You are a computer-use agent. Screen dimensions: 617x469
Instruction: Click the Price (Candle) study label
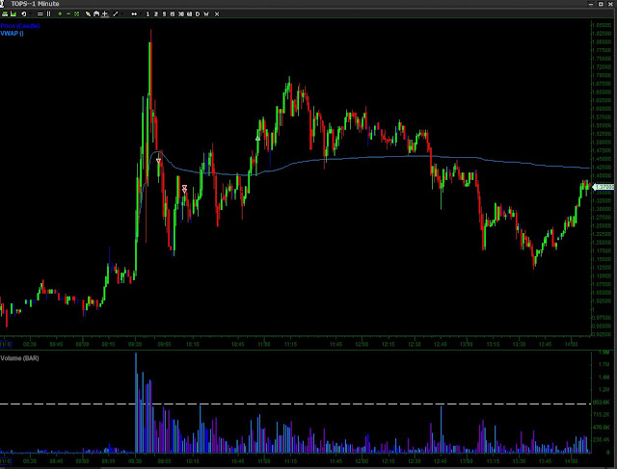tap(20, 26)
